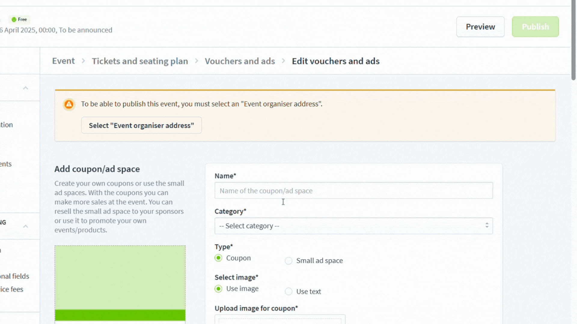
Task: Collapse the upper sidebar section chevron
Action: (26, 88)
